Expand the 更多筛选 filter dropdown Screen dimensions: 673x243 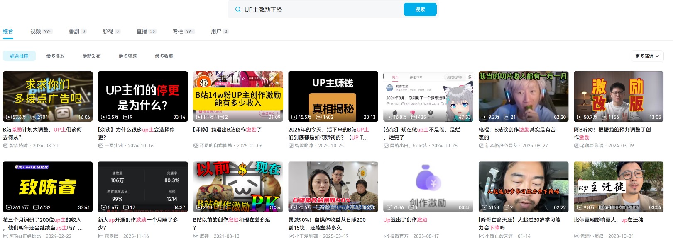pos(647,56)
